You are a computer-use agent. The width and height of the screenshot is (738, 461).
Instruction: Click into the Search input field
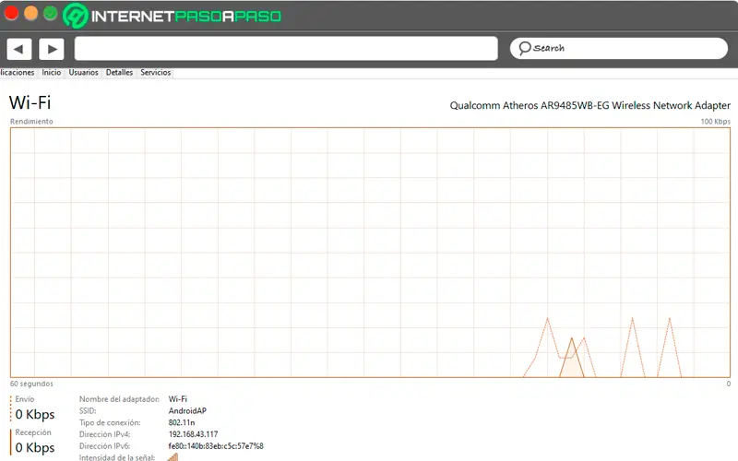(x=619, y=49)
